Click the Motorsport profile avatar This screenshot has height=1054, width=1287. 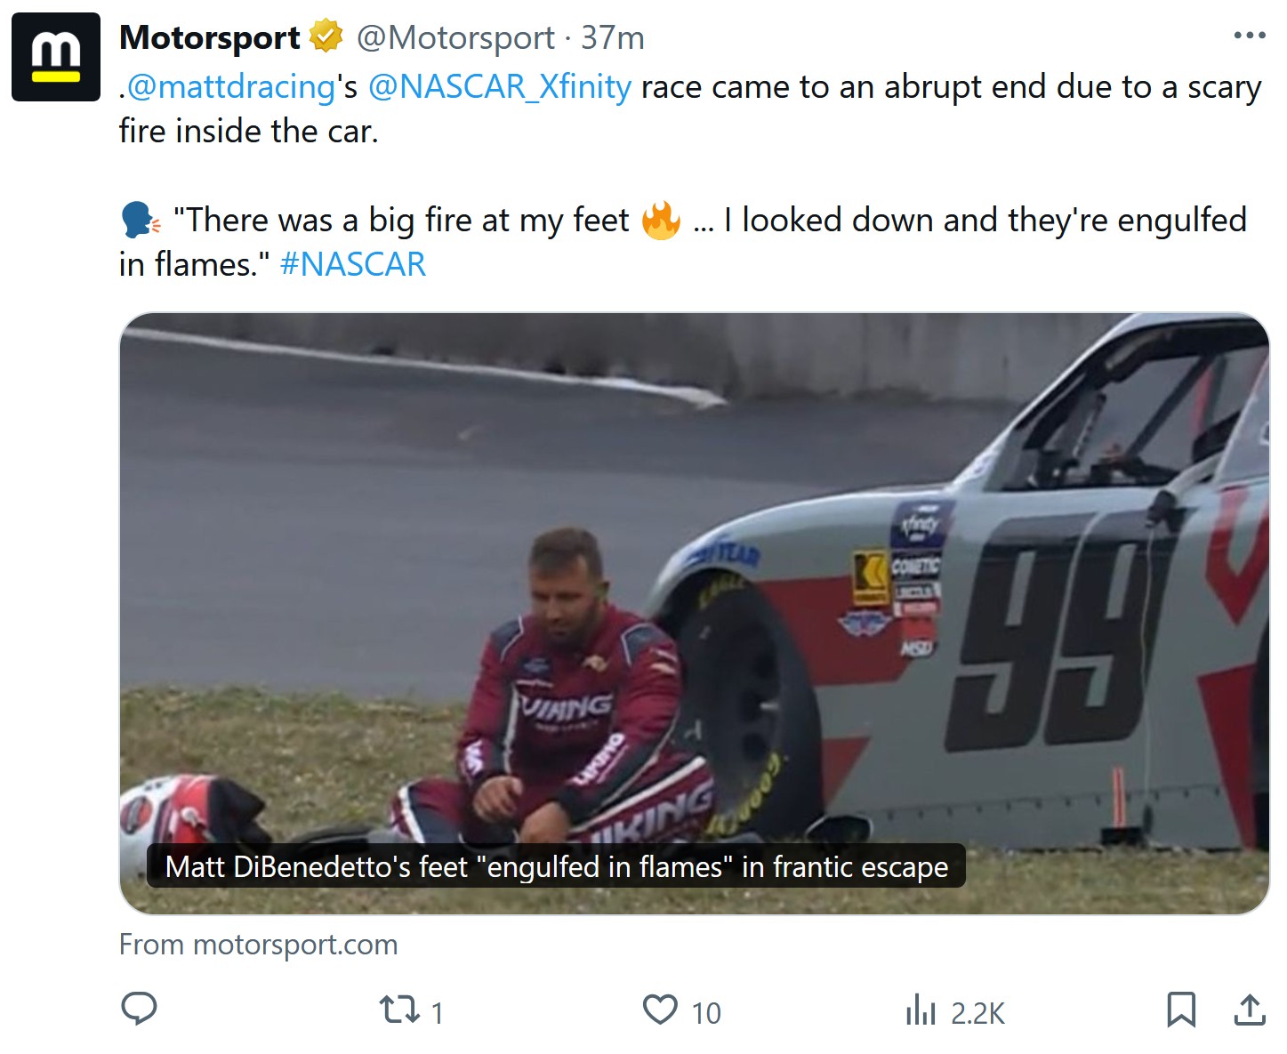[x=56, y=57]
